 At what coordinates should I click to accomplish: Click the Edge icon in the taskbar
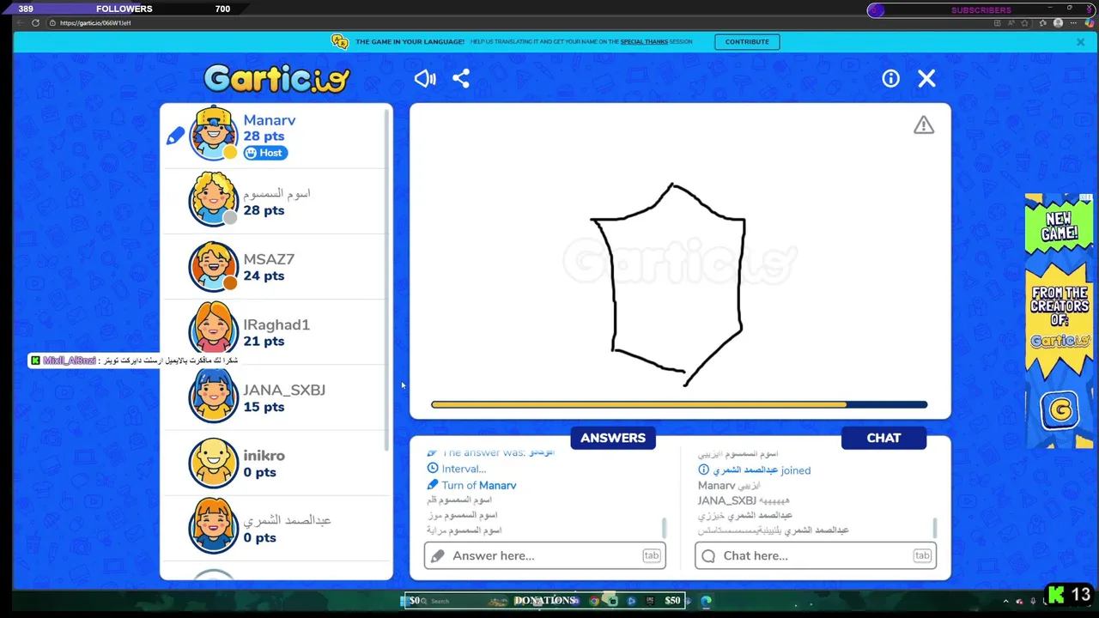pyautogui.click(x=706, y=601)
